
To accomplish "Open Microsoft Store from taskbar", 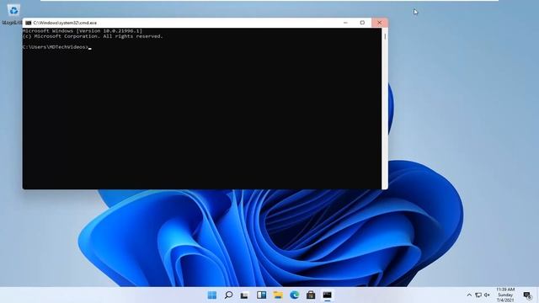I will (311, 295).
